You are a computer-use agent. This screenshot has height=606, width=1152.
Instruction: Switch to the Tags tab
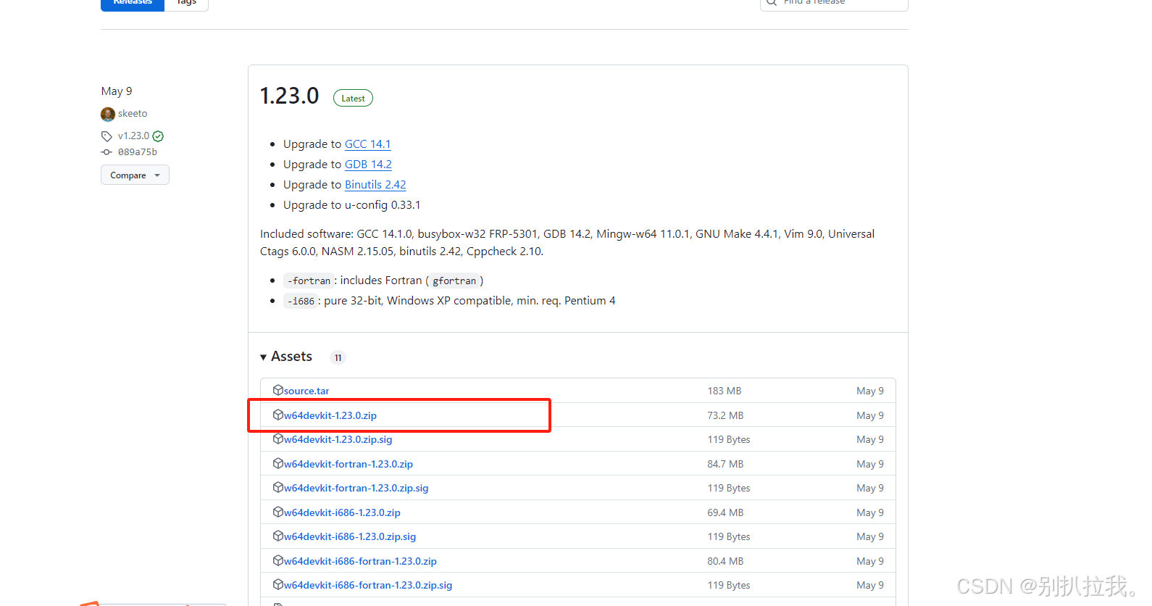(186, 3)
